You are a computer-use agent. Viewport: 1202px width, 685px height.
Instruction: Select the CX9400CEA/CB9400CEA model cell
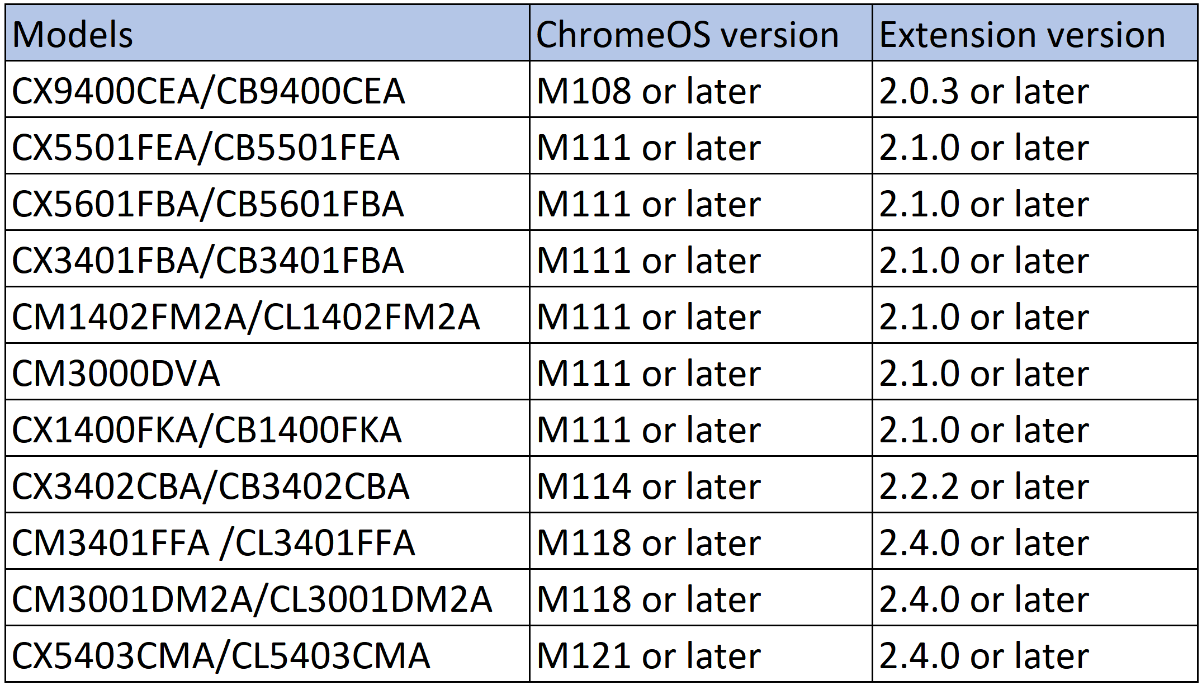(267, 89)
